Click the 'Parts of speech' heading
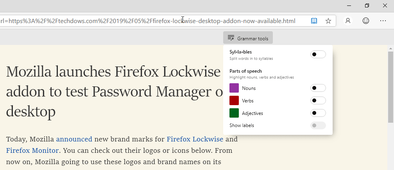The height and width of the screenshot is (170, 394). click(x=245, y=71)
